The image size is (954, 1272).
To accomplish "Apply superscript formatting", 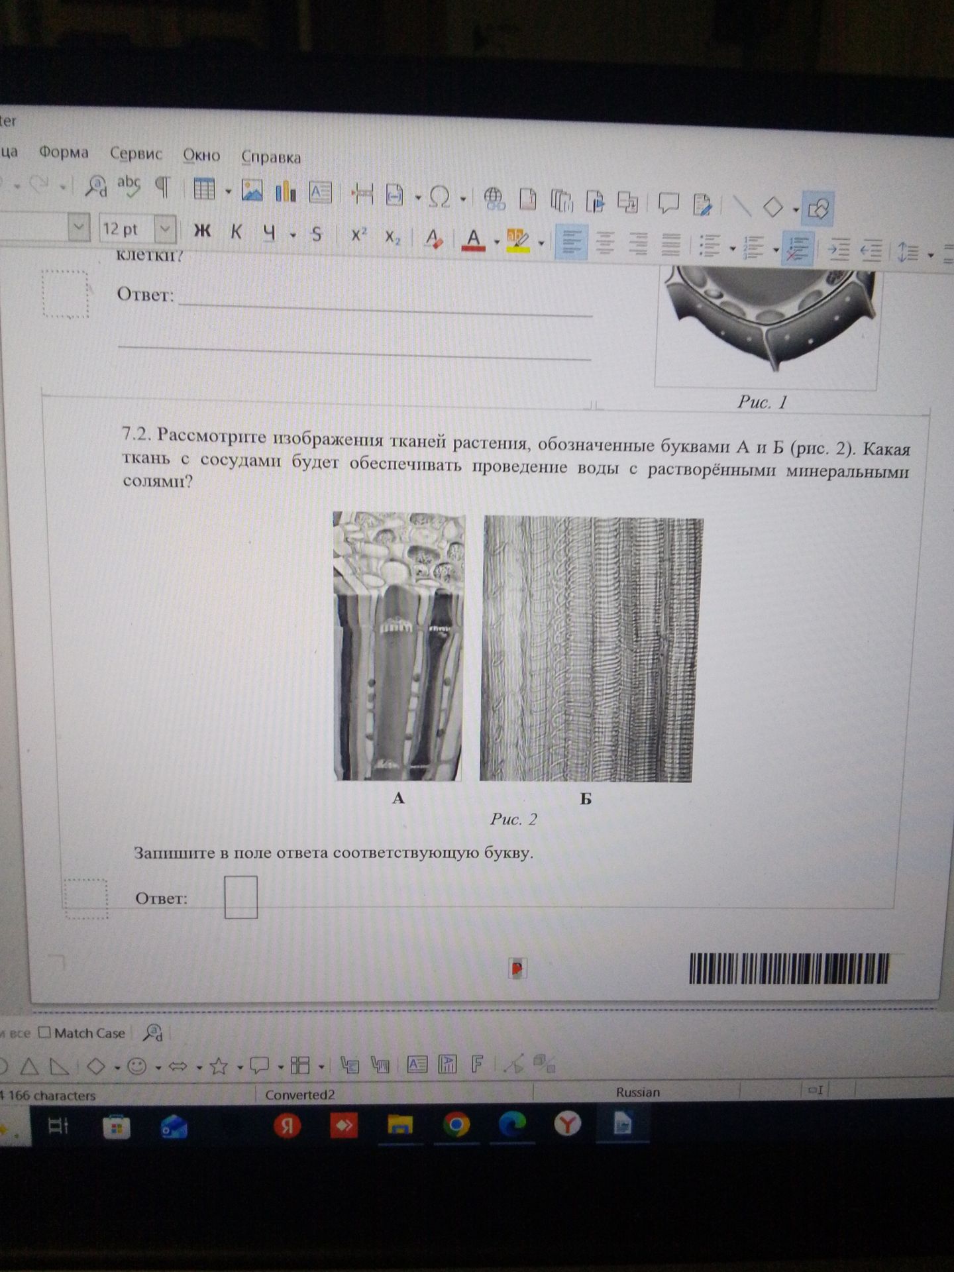I will pos(359,236).
